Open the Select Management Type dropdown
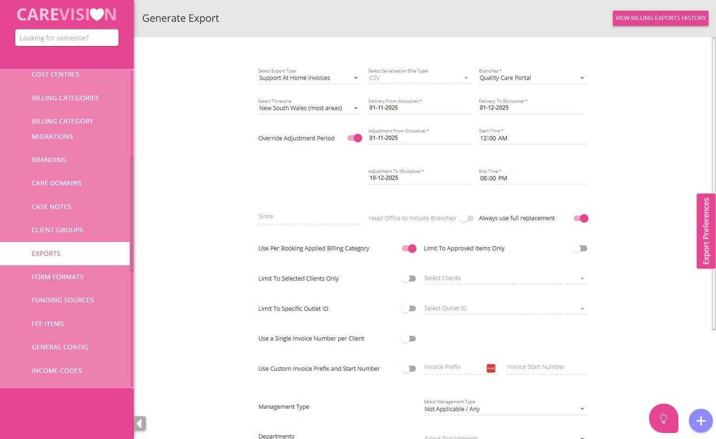This screenshot has height=439, width=716. coord(505,409)
